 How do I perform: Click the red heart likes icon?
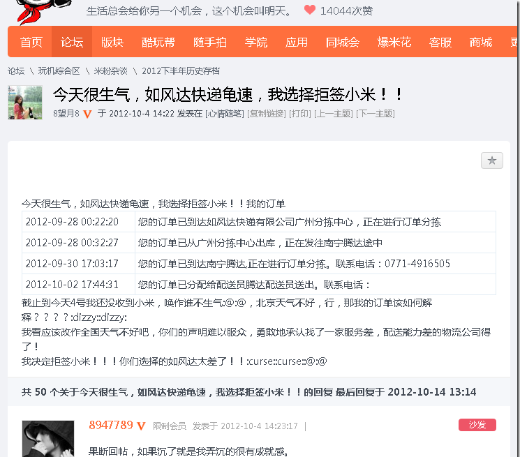[x=310, y=10]
